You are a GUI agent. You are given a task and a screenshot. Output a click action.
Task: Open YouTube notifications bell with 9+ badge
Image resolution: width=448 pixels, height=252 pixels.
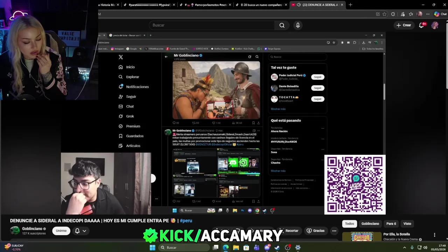(422, 25)
